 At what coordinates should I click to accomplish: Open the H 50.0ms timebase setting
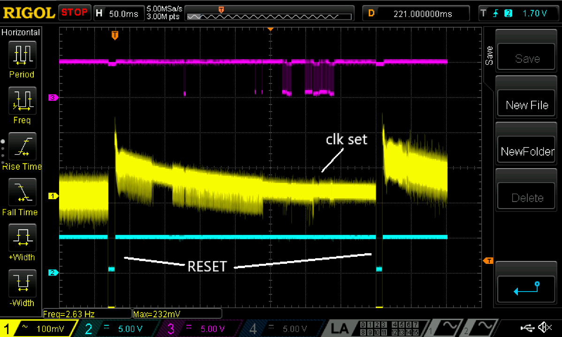click(118, 14)
